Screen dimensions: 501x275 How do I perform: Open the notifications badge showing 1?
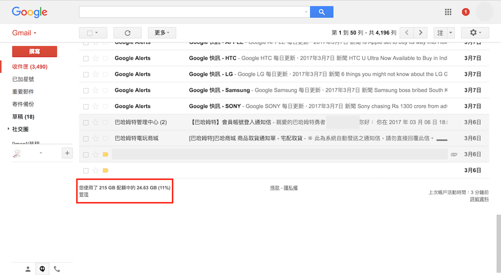coord(465,12)
